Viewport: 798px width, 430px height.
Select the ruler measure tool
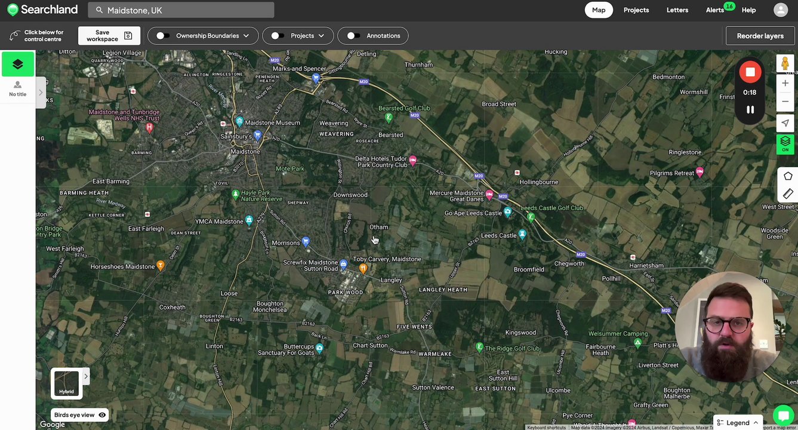click(x=788, y=193)
